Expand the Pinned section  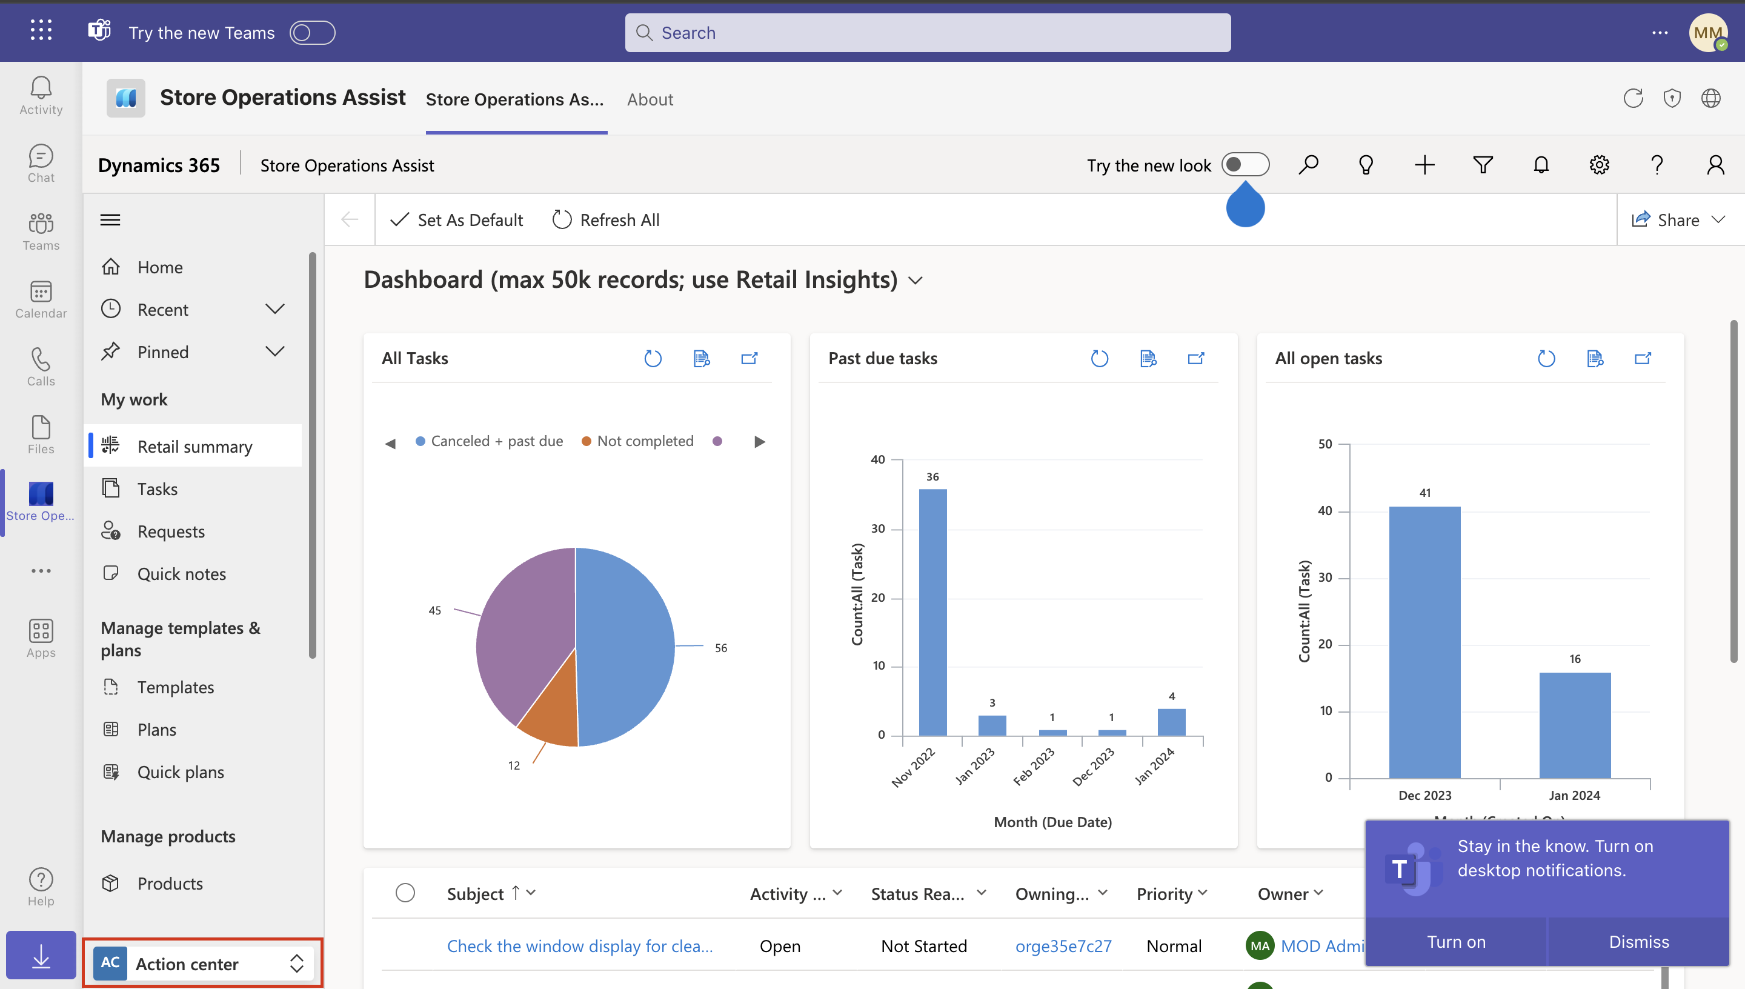[x=274, y=351]
